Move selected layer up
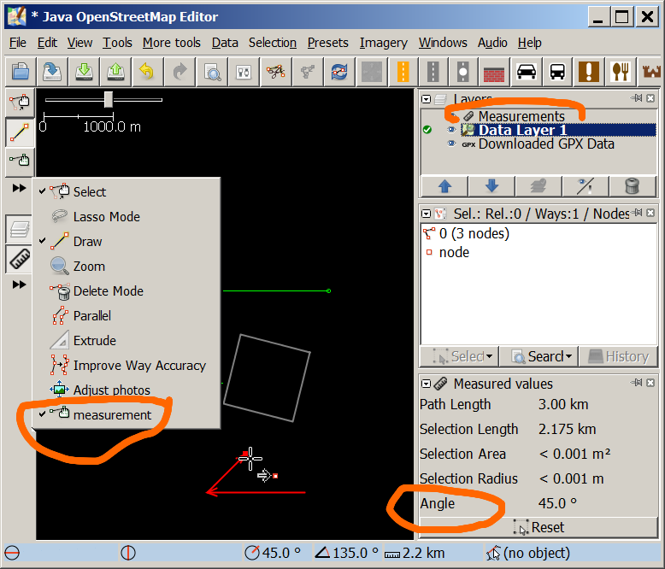665x569 pixels. 444,185
